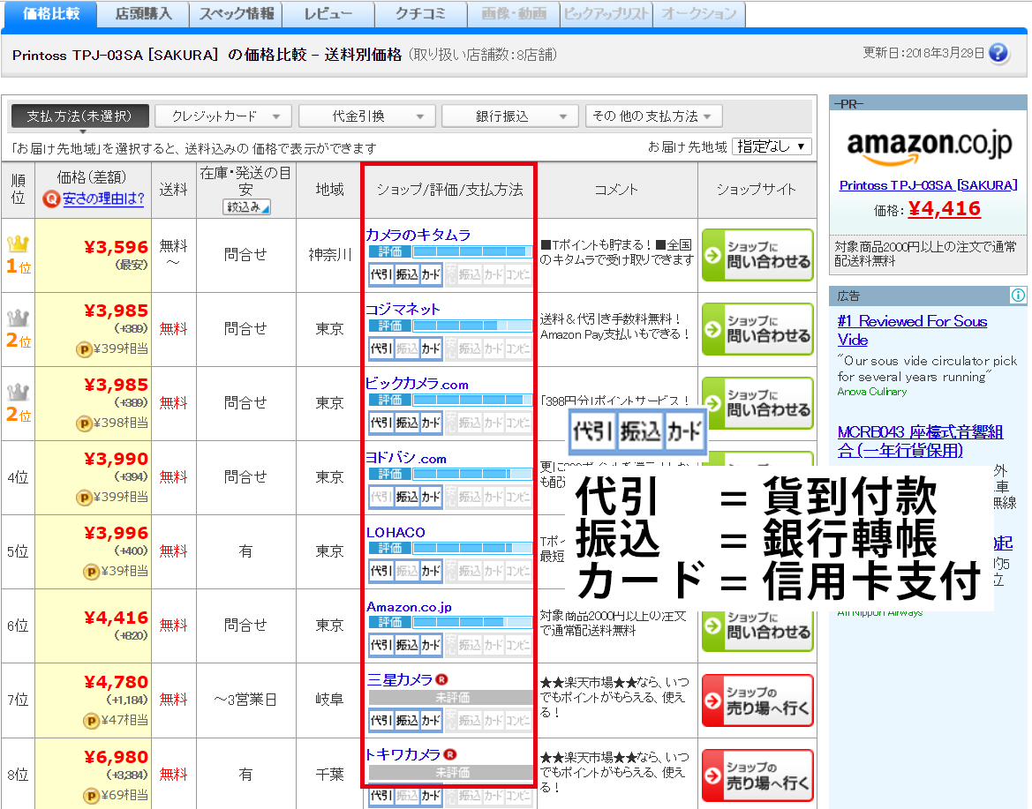Image resolution: width=1032 pixels, height=809 pixels.
Task: Open the クチコミ tab
Action: pos(421,14)
